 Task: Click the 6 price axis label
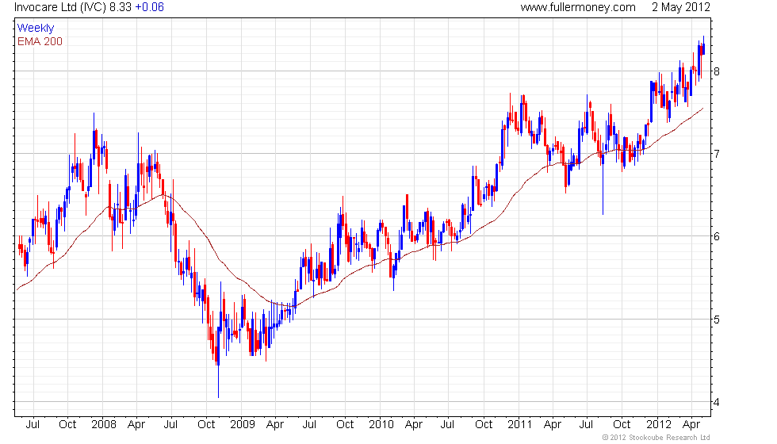[x=717, y=237]
